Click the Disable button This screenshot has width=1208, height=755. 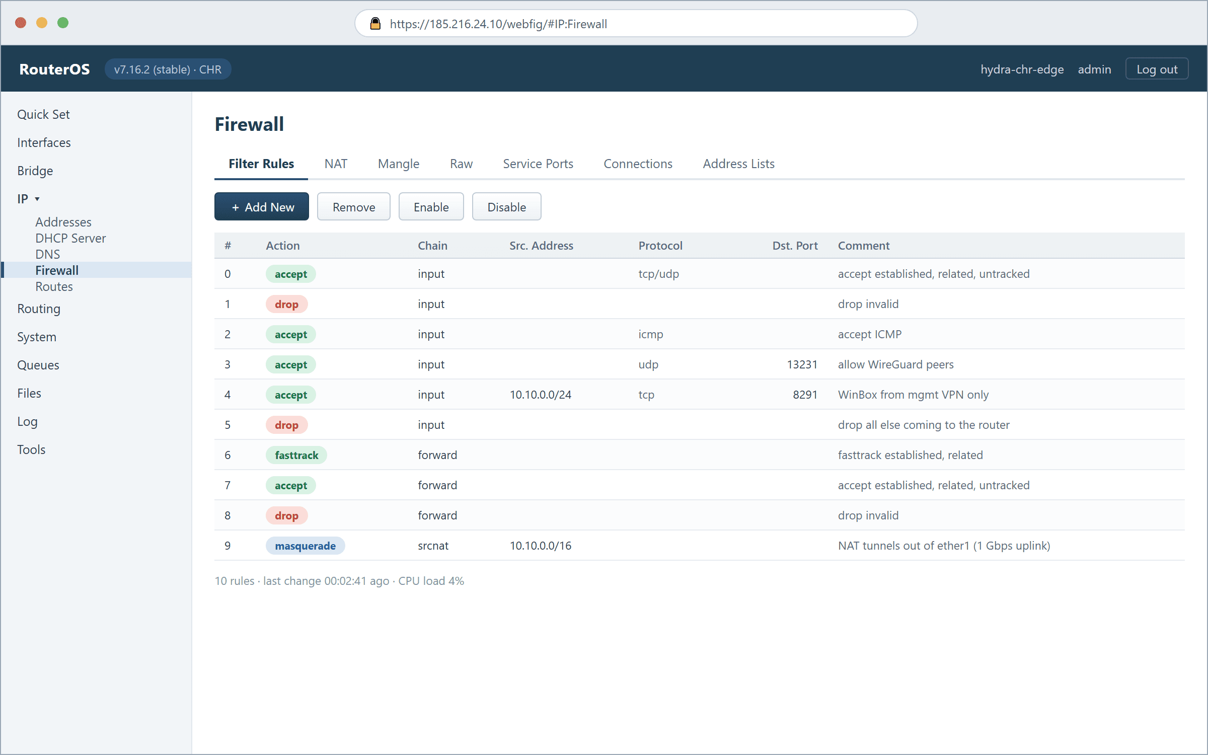point(507,206)
